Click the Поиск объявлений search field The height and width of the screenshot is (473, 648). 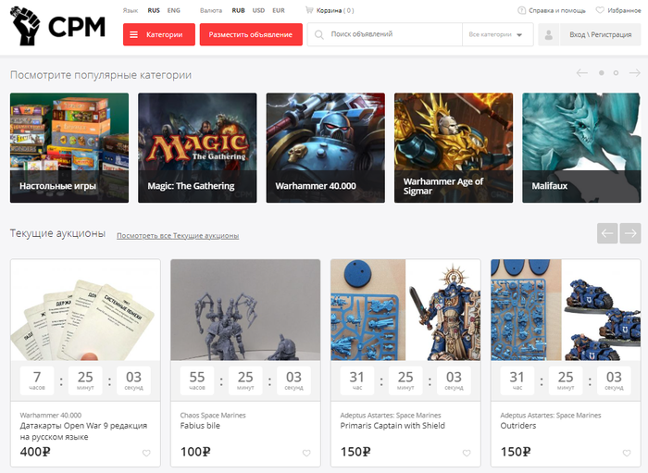pyautogui.click(x=384, y=34)
